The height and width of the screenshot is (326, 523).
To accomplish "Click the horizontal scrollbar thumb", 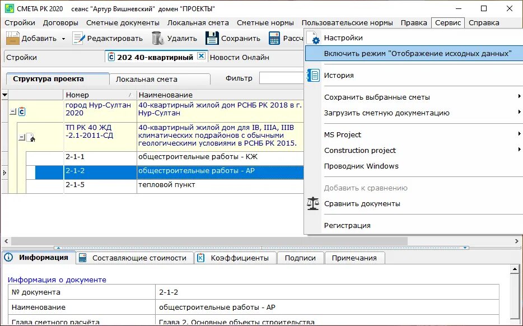I will (209, 241).
